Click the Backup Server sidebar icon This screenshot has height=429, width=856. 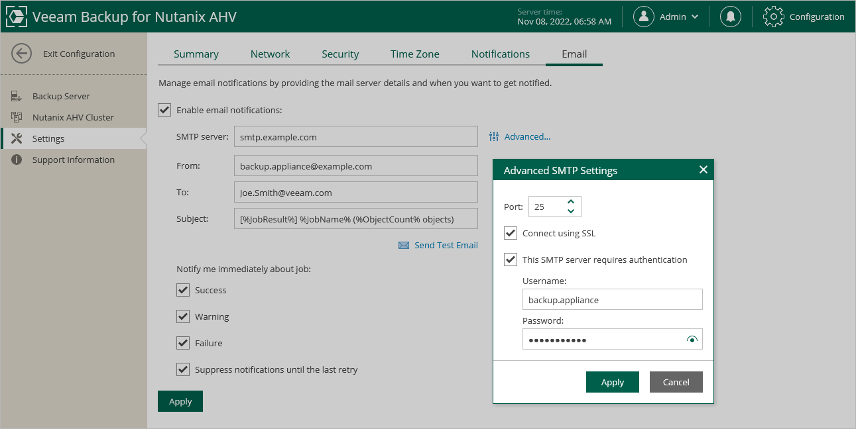click(17, 96)
